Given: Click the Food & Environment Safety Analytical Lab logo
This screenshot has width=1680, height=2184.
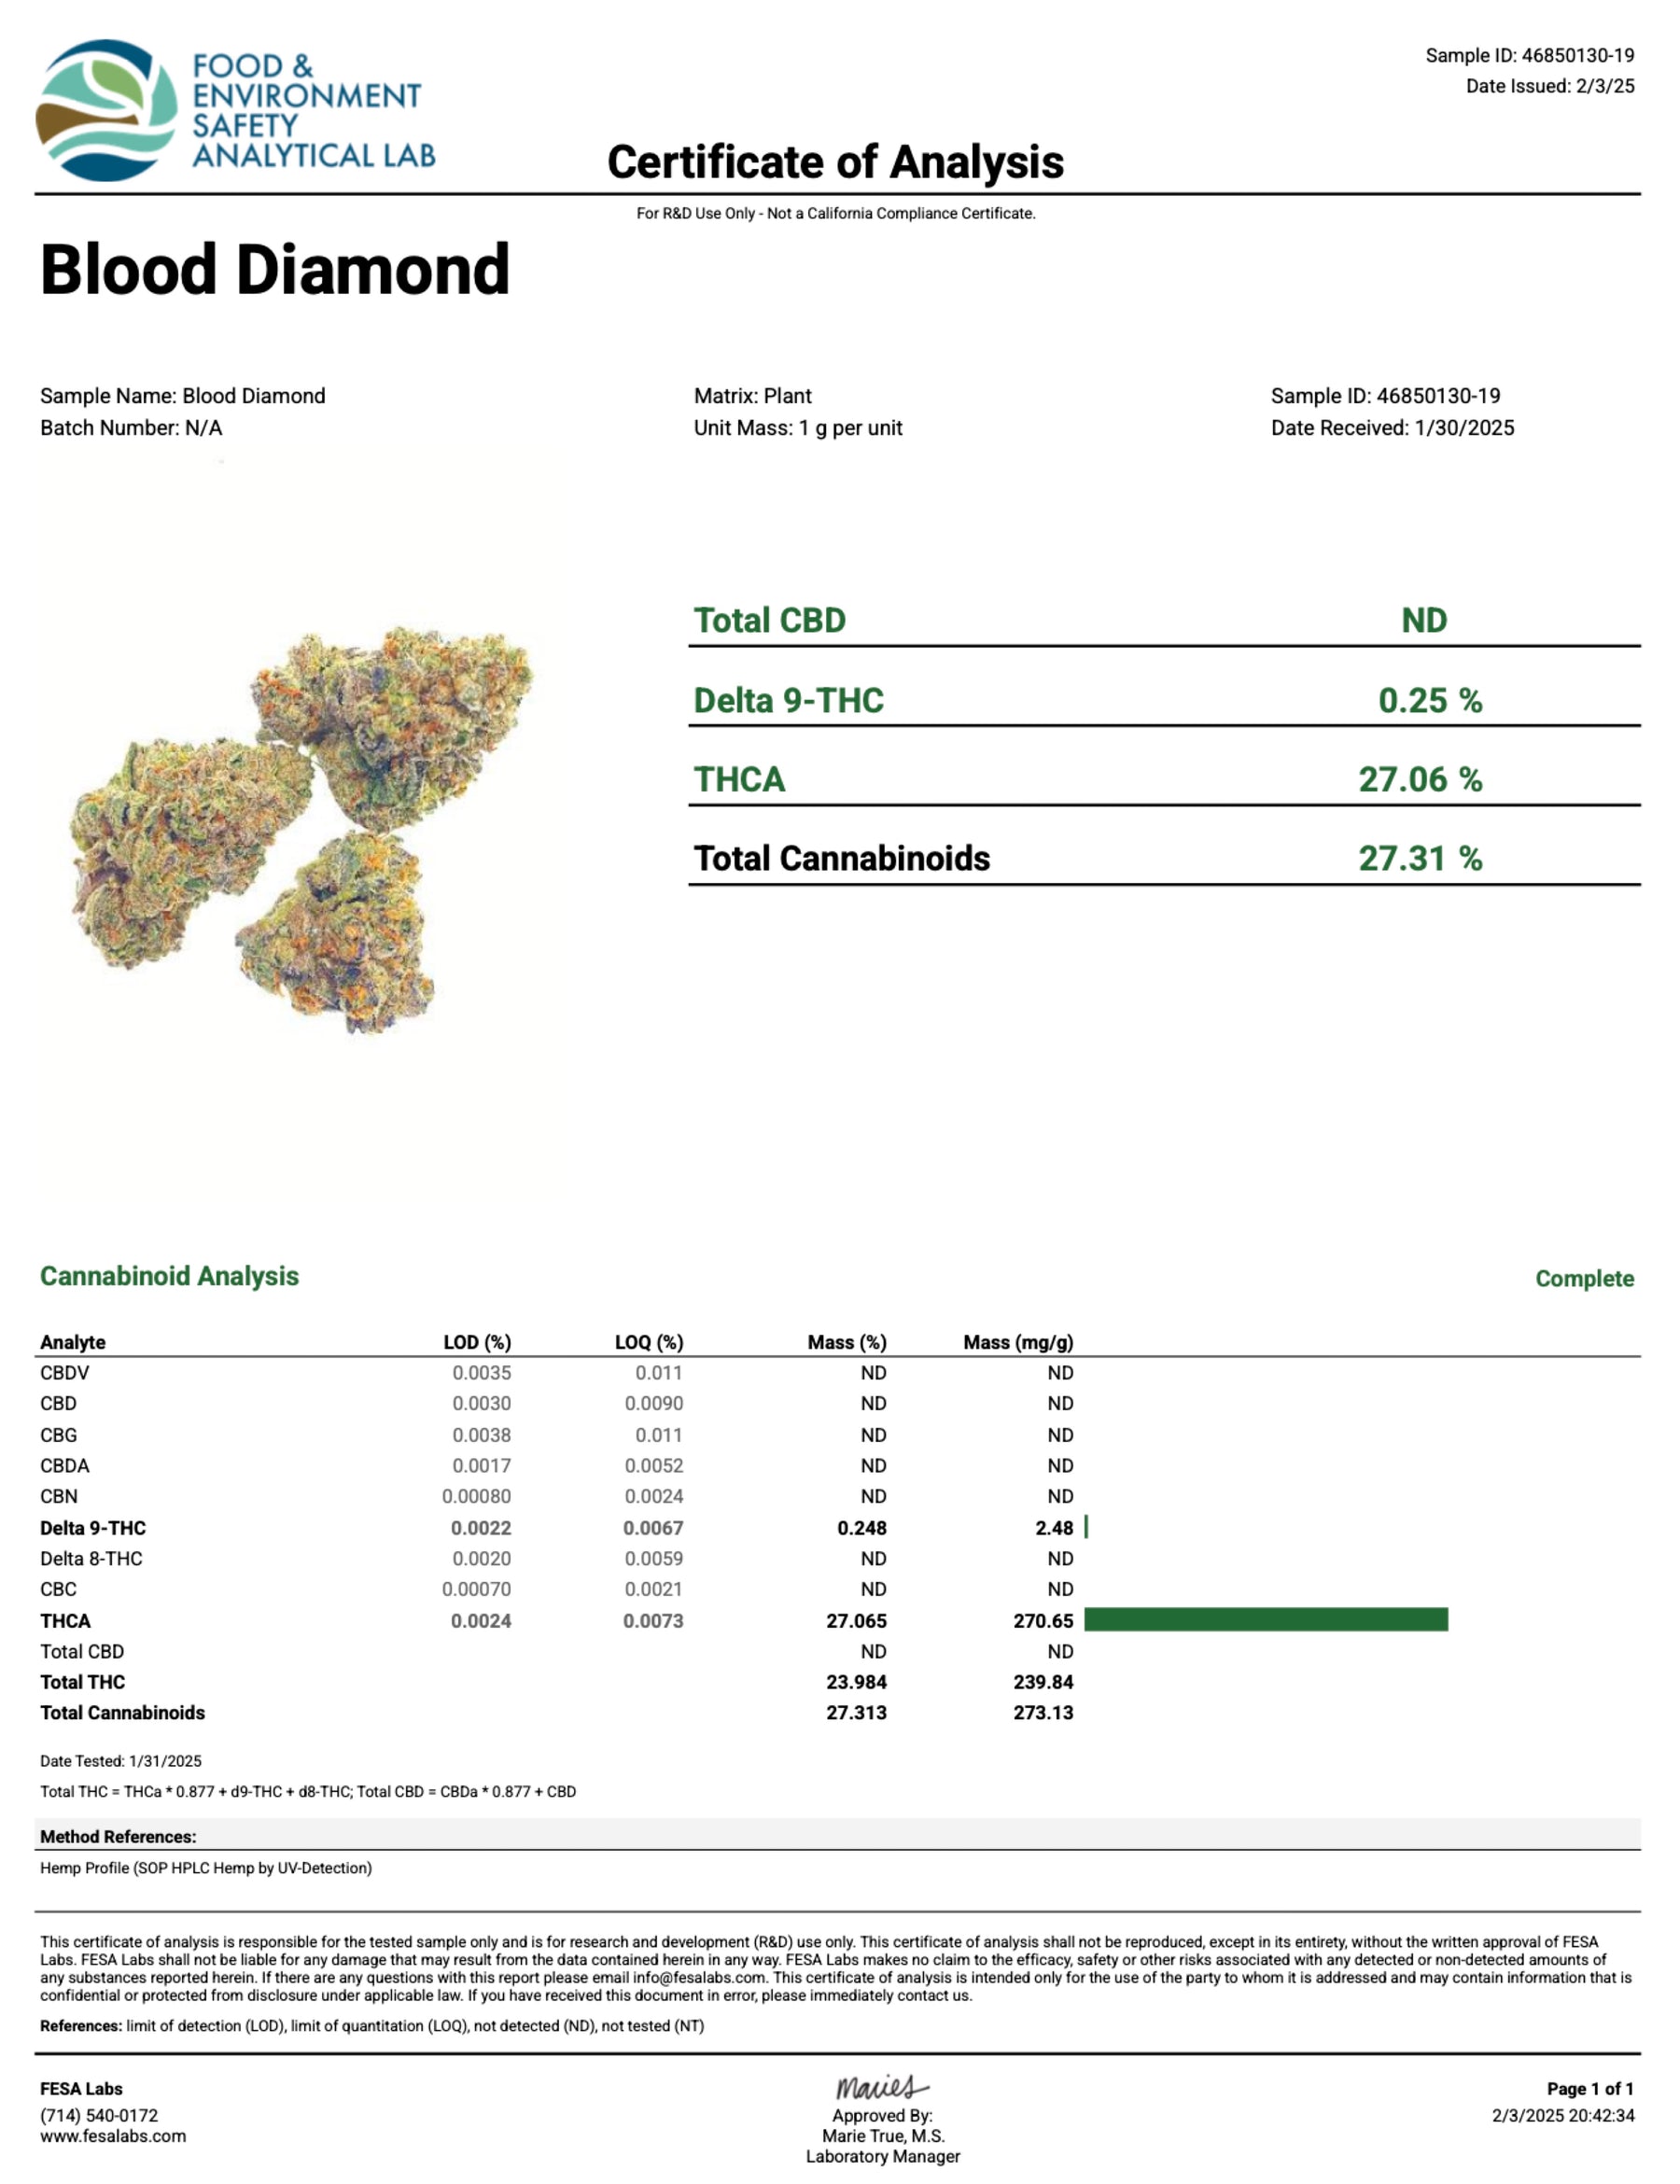Looking at the screenshot, I should point(235,110).
